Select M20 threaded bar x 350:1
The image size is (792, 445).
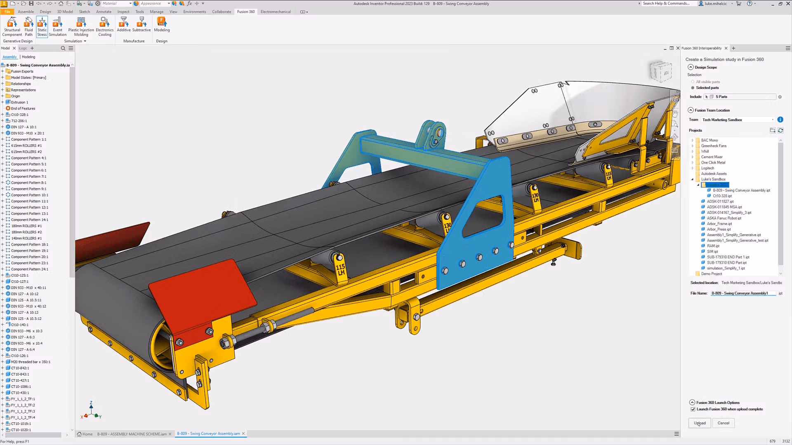[31, 362]
